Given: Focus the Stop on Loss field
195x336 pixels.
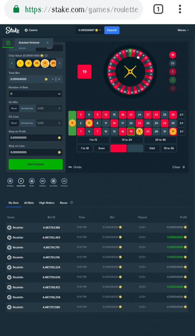Looking at the screenshot, I should pyautogui.click(x=36, y=152).
